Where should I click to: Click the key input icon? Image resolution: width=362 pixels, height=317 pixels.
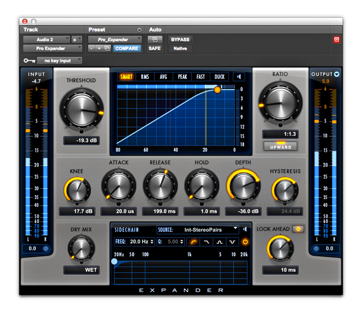pos(29,61)
